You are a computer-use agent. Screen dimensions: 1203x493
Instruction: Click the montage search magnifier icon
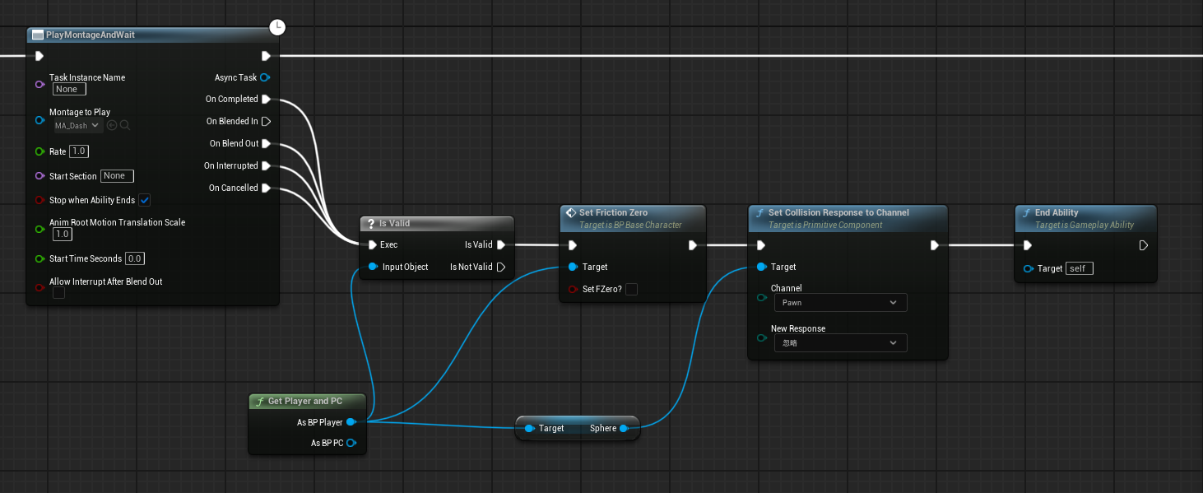(x=125, y=125)
